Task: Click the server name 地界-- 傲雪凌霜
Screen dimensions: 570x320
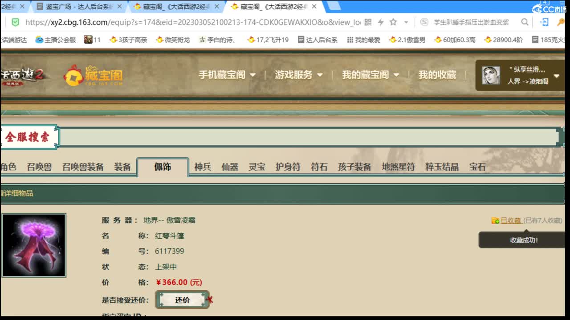Action: coord(169,220)
